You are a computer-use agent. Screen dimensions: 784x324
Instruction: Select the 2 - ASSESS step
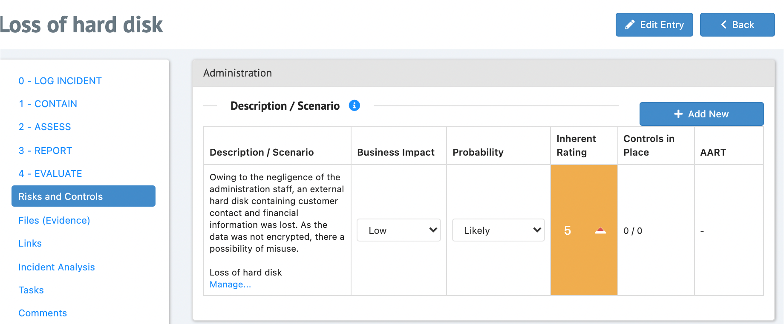point(45,127)
